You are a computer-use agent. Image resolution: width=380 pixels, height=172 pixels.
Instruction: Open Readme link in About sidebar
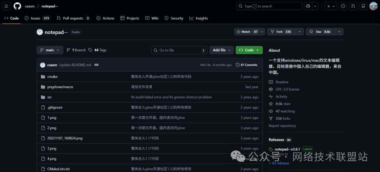coord(279,82)
